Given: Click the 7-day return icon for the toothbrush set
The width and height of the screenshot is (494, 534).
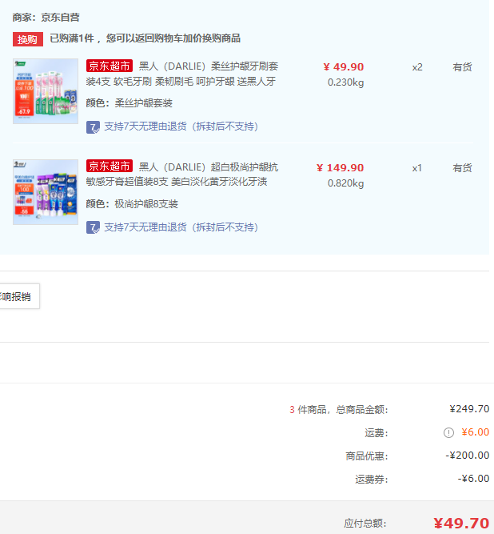Looking at the screenshot, I should pos(93,127).
